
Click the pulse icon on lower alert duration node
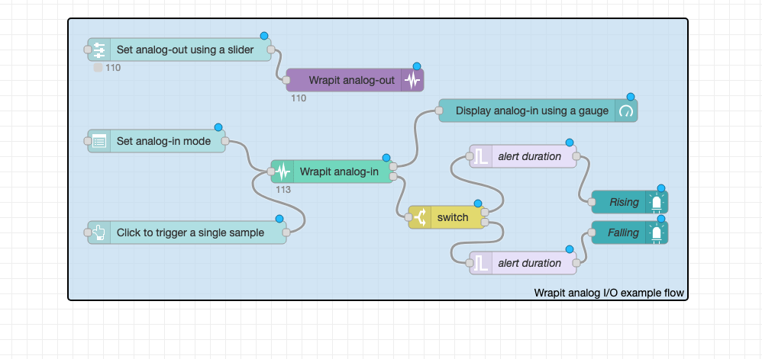pos(481,263)
